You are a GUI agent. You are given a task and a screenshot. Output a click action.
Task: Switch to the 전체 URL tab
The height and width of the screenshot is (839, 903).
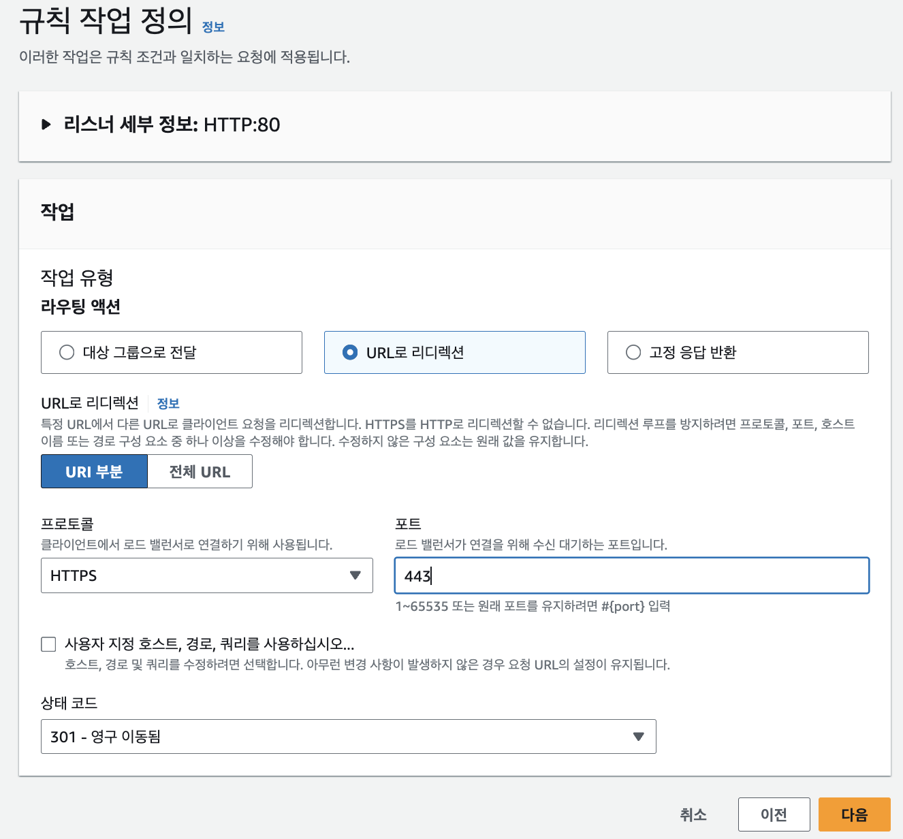200,471
